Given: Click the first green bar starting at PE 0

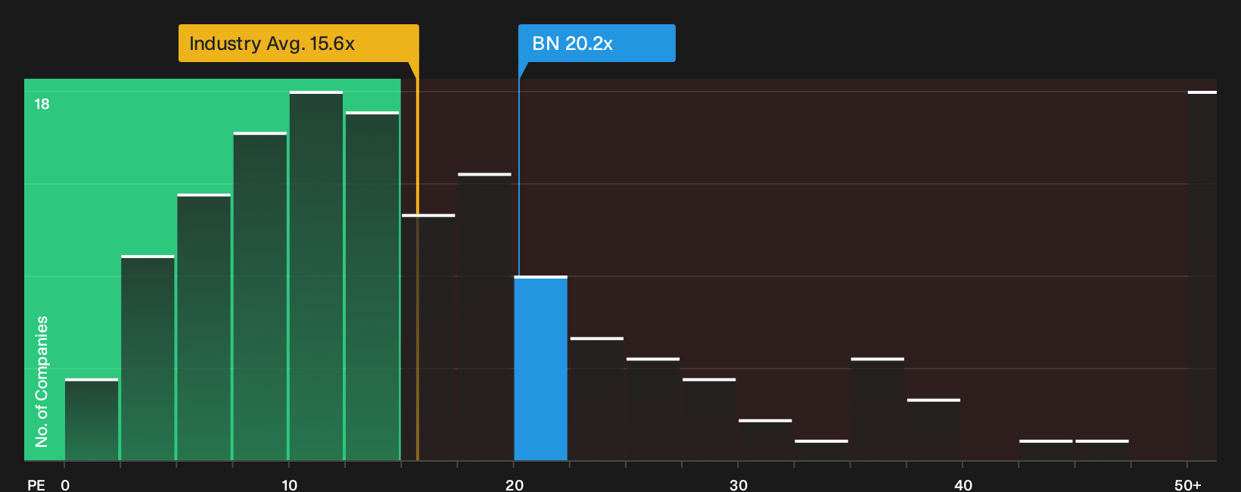Looking at the screenshot, I should click(92, 419).
